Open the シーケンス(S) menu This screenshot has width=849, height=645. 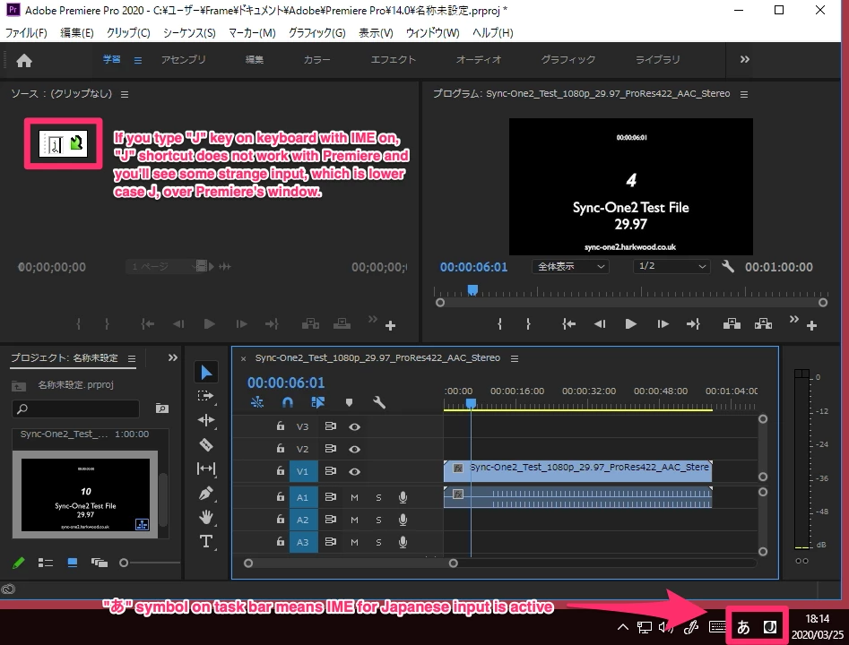189,33
